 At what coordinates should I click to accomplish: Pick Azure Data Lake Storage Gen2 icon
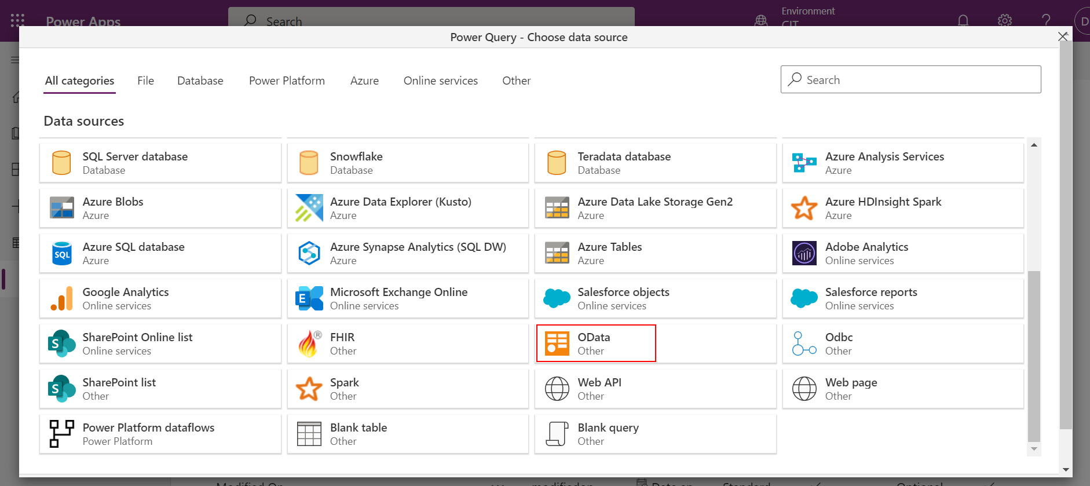[557, 208]
